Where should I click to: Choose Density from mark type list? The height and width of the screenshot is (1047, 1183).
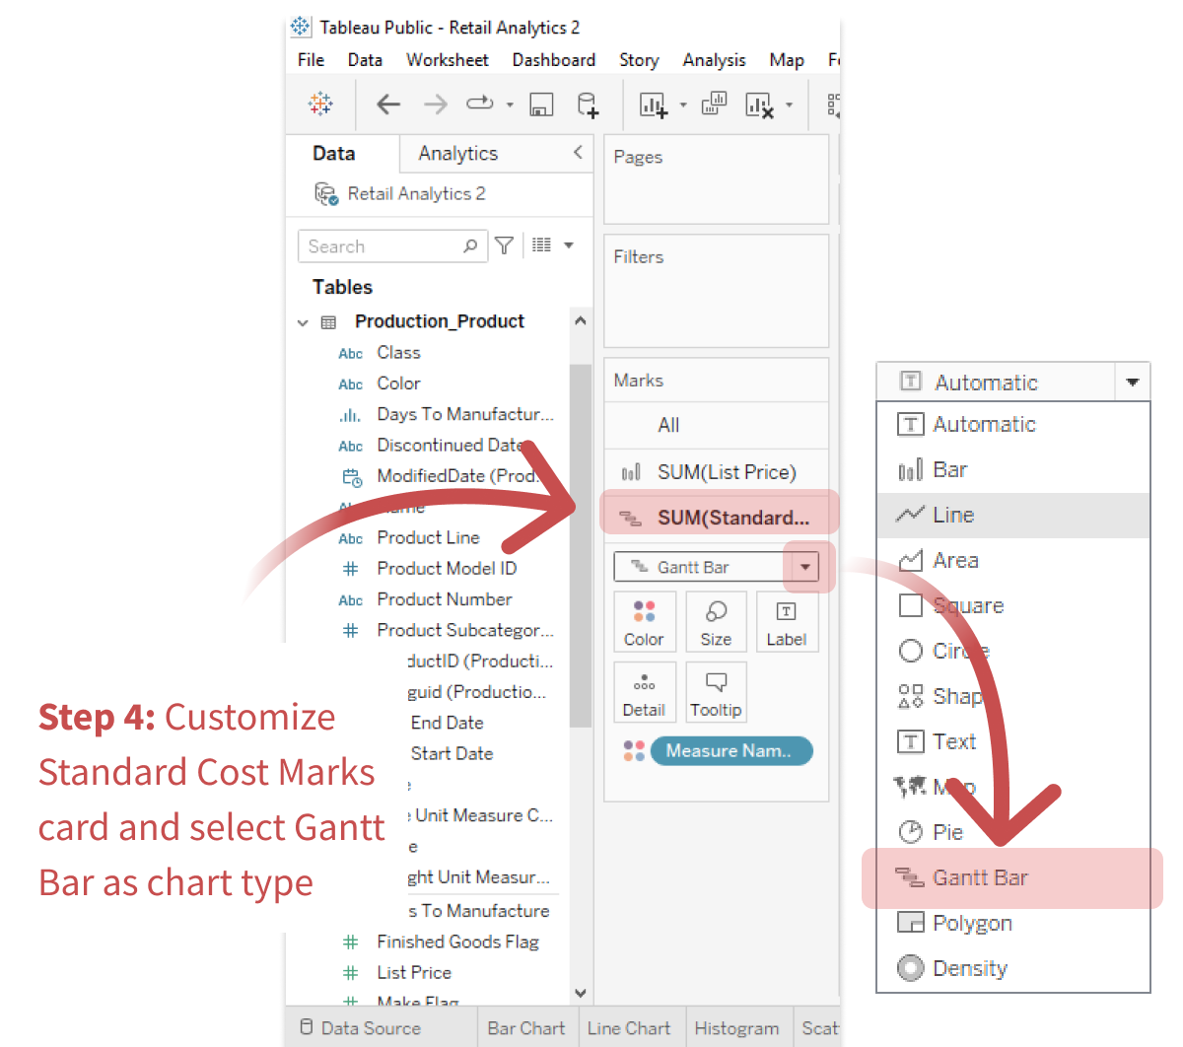coord(1013,968)
